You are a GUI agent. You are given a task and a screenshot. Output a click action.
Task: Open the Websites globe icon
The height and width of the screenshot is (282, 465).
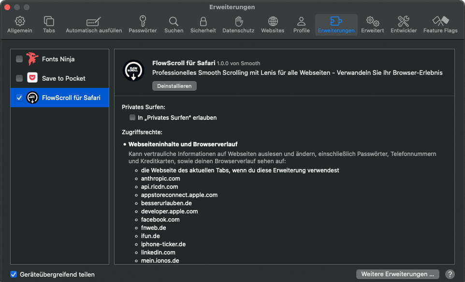[x=273, y=25]
